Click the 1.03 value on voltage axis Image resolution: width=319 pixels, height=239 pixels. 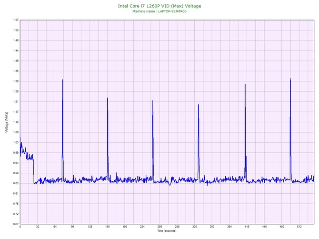tap(16, 142)
